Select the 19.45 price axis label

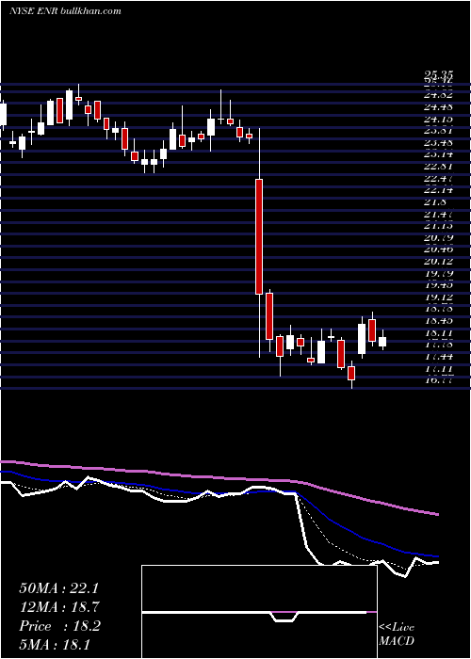(x=438, y=285)
